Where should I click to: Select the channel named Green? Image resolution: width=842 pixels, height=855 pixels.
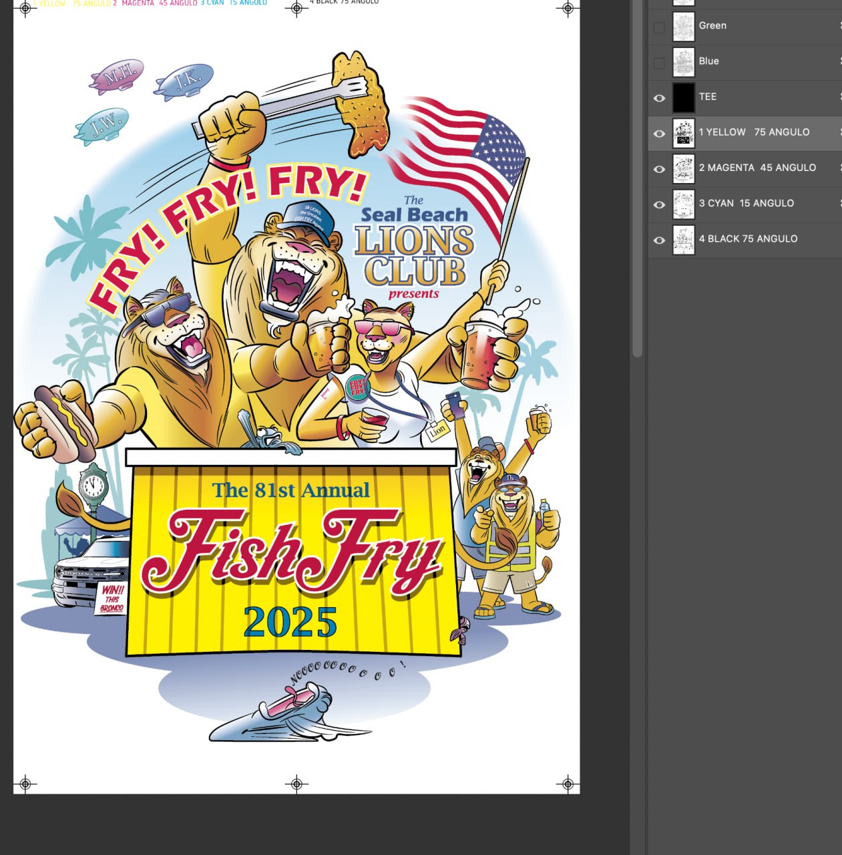[712, 25]
